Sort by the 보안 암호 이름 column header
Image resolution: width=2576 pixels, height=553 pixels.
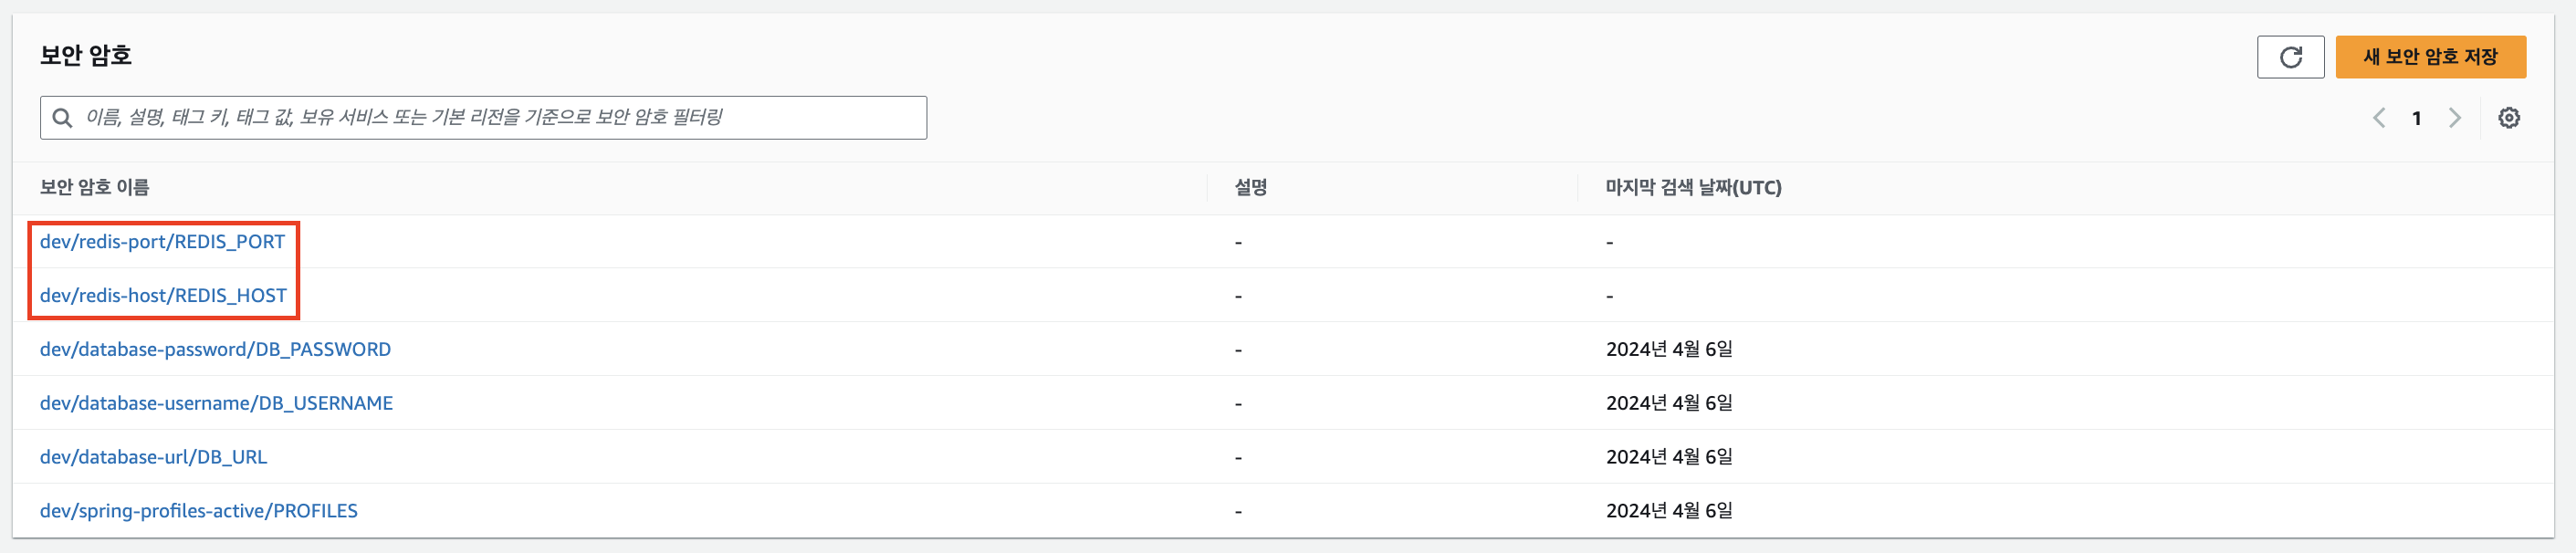[x=94, y=188]
